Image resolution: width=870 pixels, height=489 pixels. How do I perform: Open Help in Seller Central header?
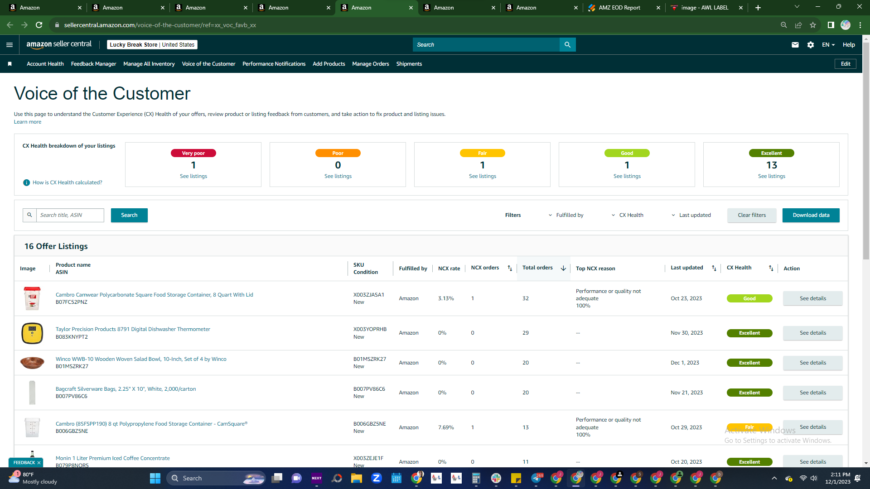(849, 45)
